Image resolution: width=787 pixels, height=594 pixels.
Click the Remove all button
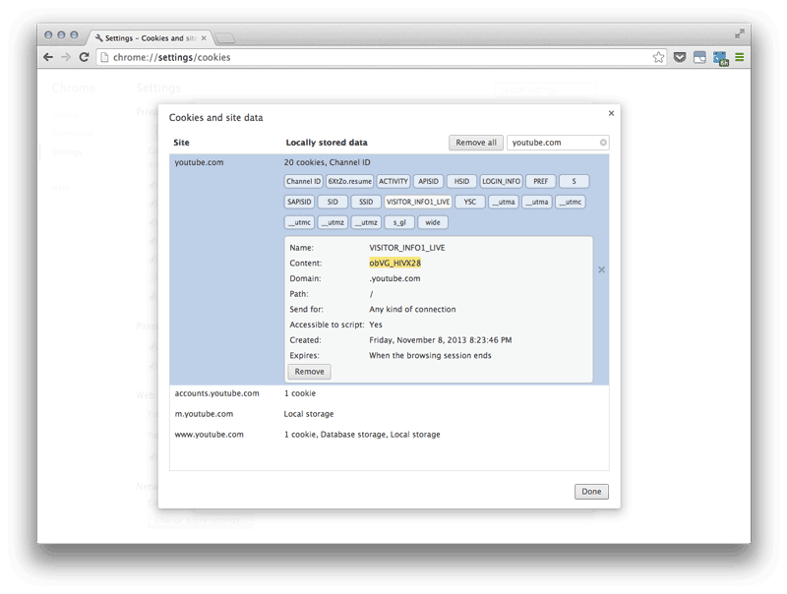pyautogui.click(x=476, y=143)
